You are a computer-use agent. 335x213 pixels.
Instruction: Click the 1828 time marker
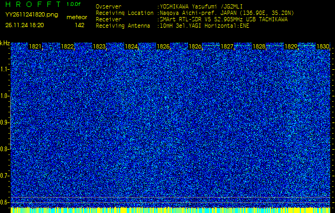coord(259,46)
